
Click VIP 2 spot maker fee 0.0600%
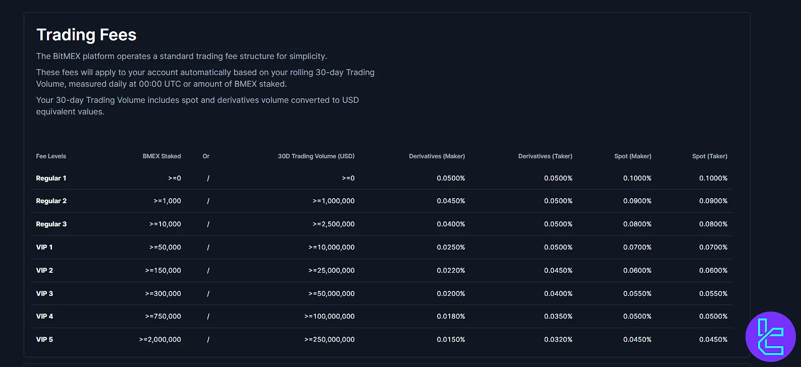point(637,270)
